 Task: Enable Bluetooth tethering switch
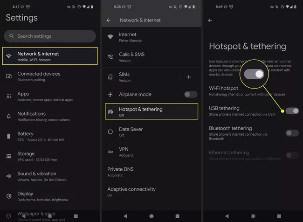pos(292,133)
